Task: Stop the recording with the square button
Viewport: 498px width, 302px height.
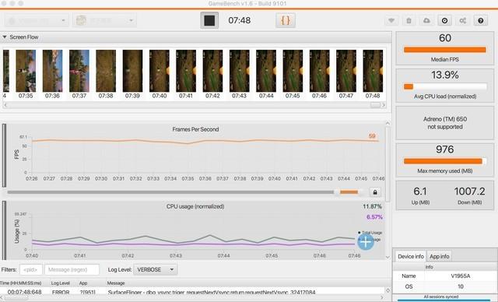Action: coord(209,20)
